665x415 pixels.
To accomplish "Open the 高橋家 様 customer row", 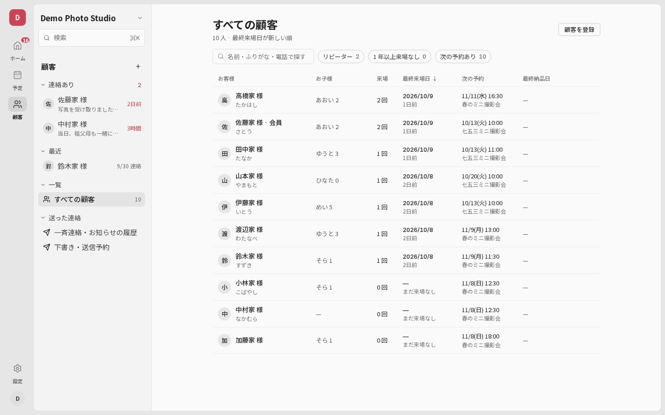I will [x=406, y=100].
